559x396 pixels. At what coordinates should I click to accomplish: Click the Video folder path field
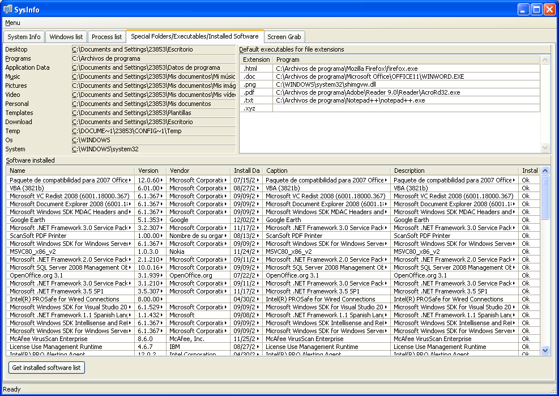tap(153, 95)
